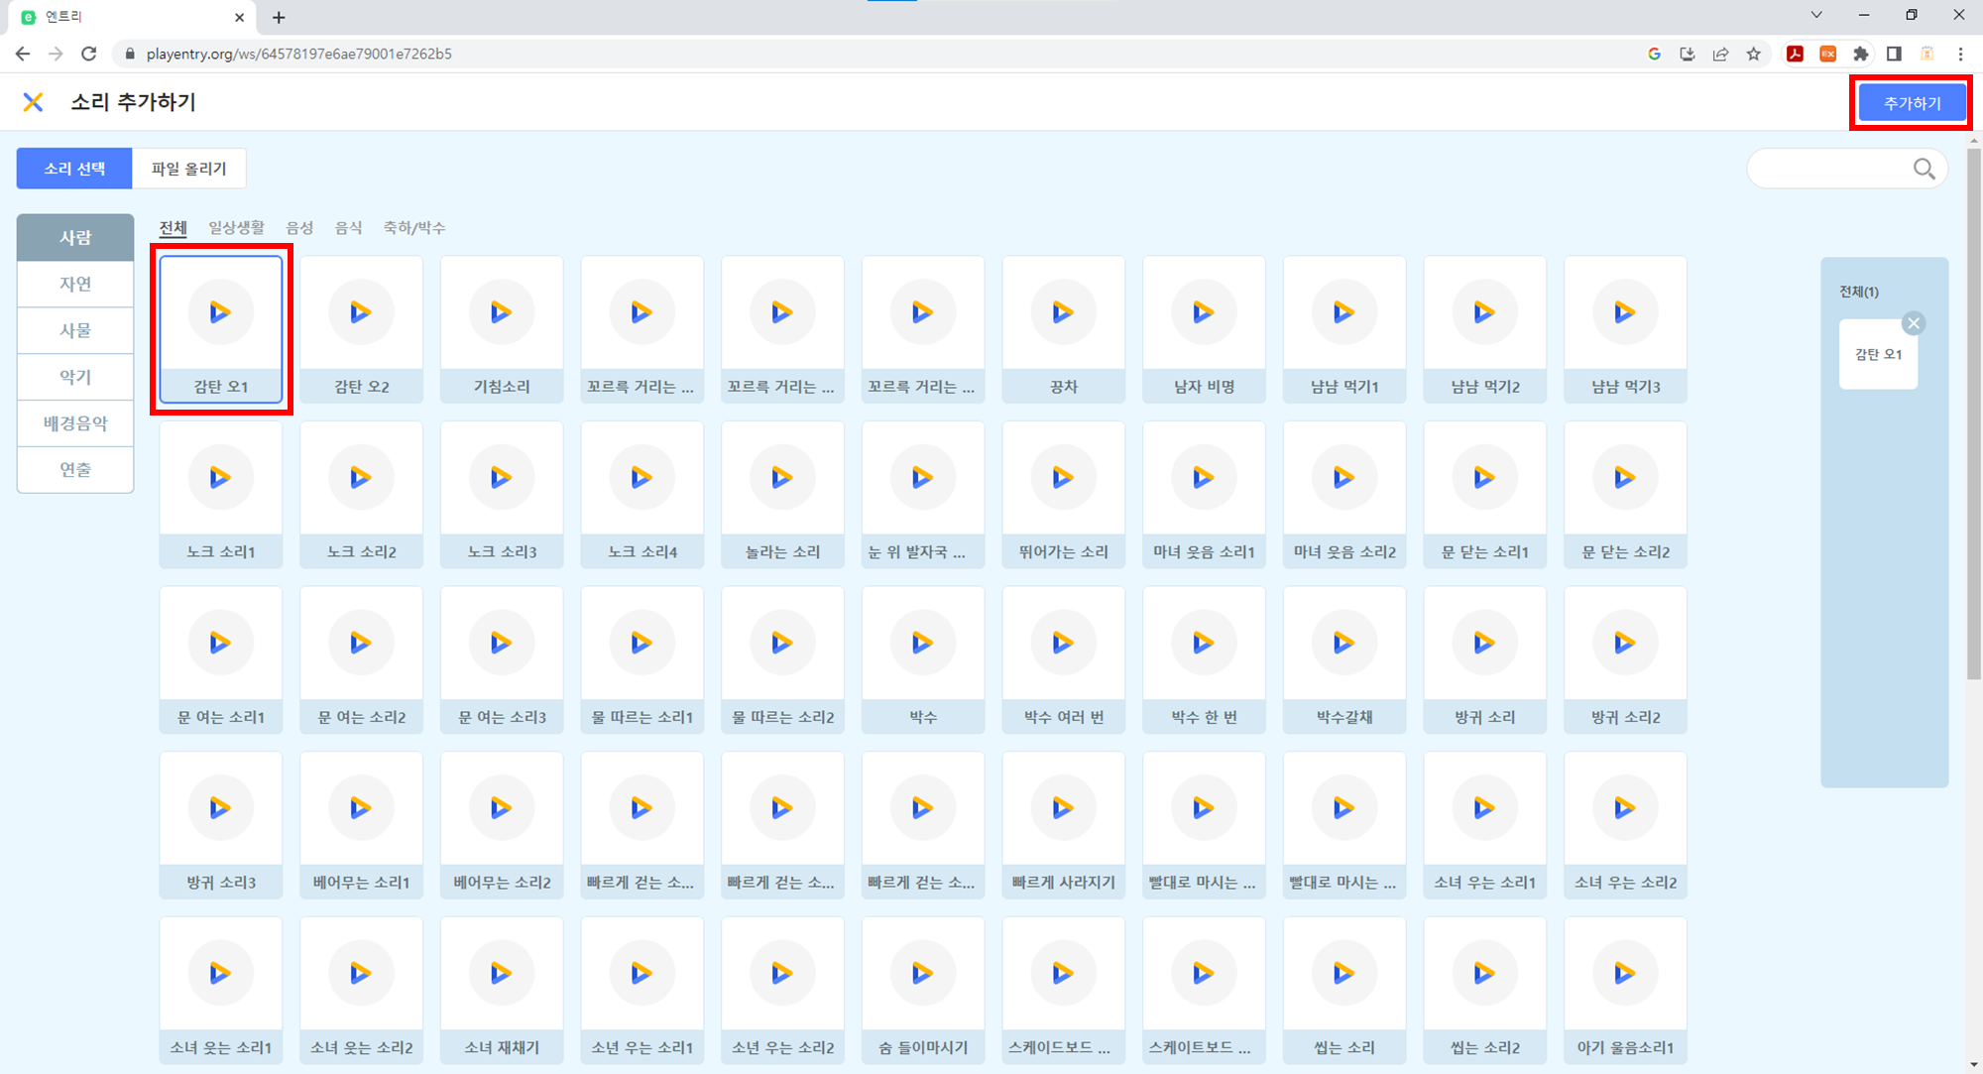Click play icon on 박수 sound
This screenshot has height=1074, width=1983.
[x=922, y=644]
